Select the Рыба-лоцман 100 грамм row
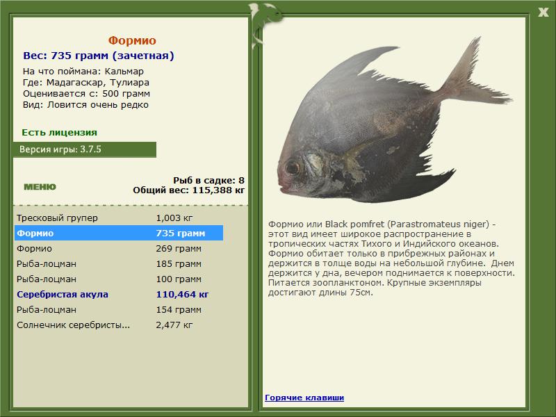 [x=119, y=279]
